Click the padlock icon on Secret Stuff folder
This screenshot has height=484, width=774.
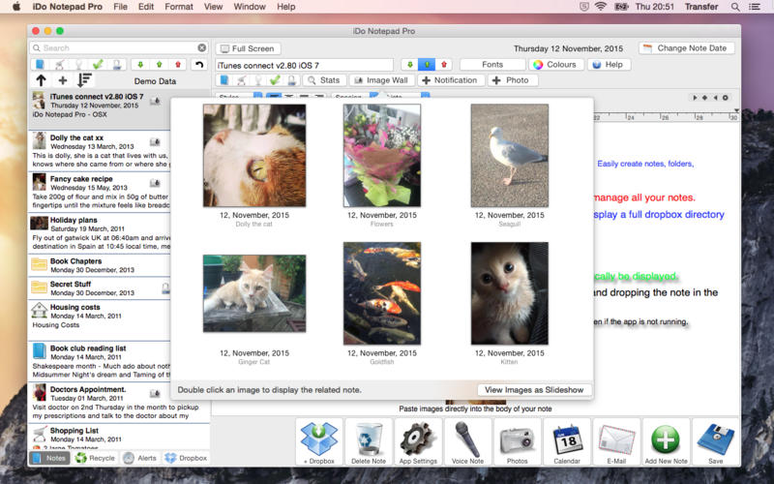165,288
